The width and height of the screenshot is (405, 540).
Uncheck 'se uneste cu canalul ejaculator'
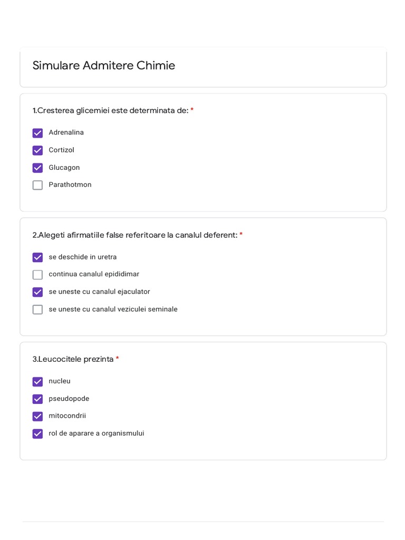pos(37,292)
